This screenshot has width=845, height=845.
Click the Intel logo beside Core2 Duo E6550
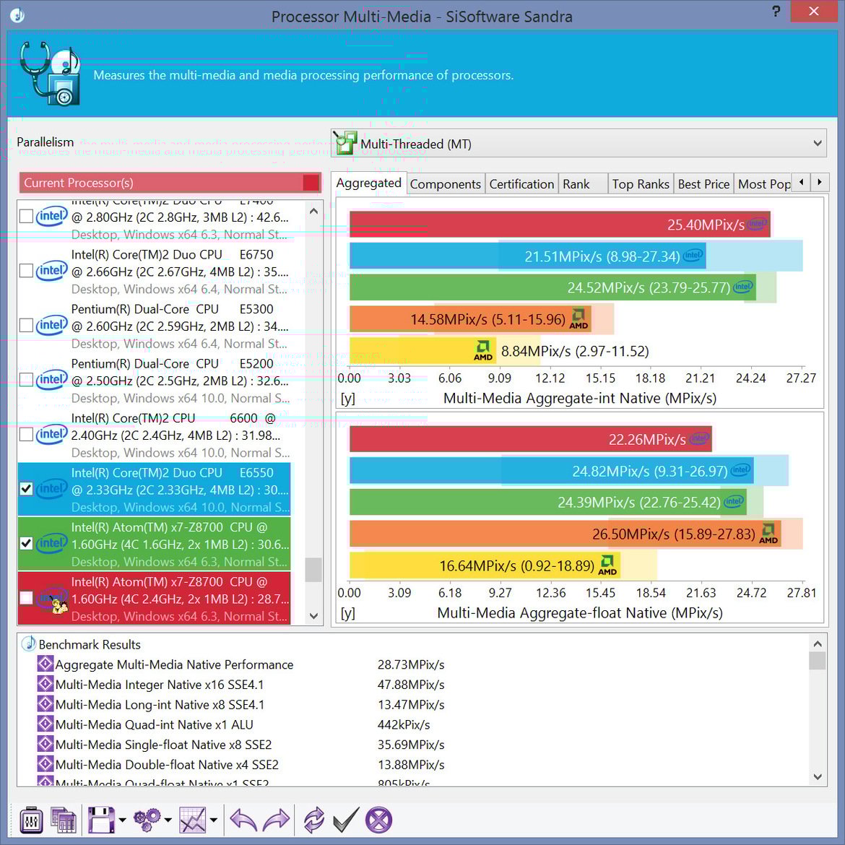[x=52, y=489]
